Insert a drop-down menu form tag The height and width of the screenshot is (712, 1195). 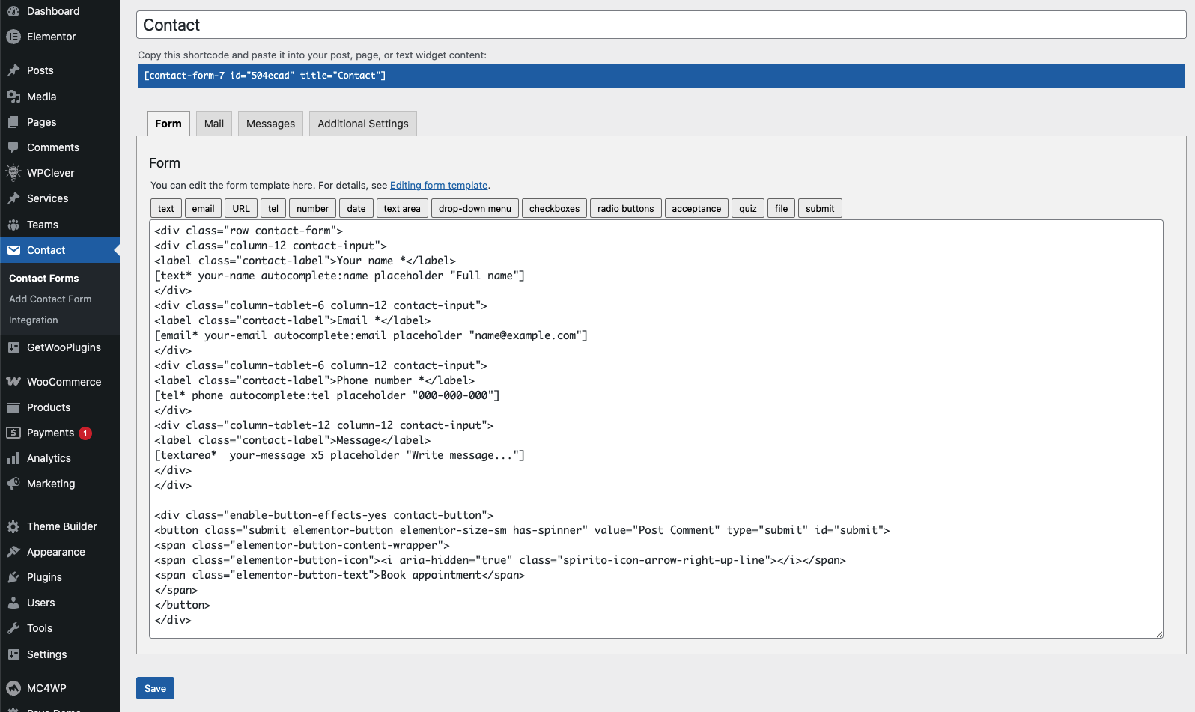(475, 209)
